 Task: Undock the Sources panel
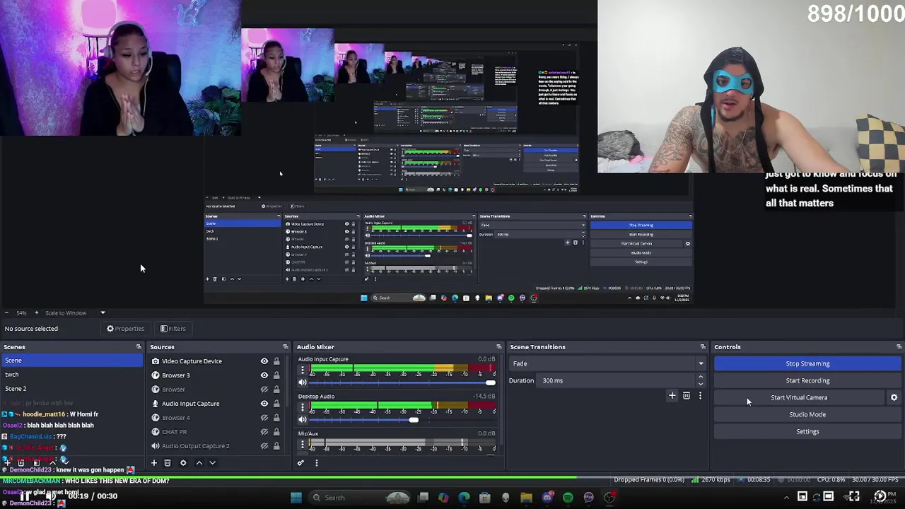coord(286,347)
